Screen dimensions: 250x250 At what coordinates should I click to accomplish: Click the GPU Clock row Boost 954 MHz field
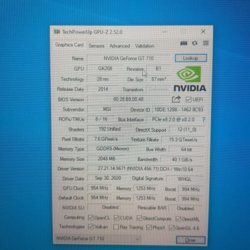pyautogui.click(x=190, y=189)
